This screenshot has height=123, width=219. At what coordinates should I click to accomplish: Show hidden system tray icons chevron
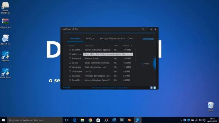[181, 120]
